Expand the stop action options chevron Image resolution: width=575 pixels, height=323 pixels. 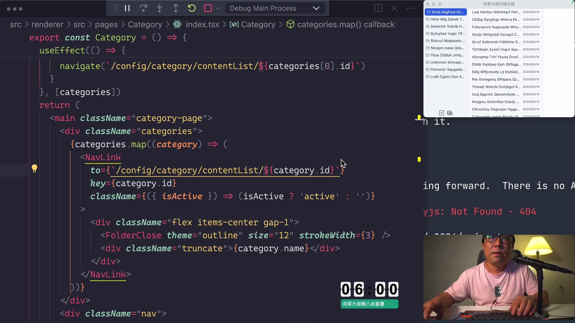(x=218, y=8)
